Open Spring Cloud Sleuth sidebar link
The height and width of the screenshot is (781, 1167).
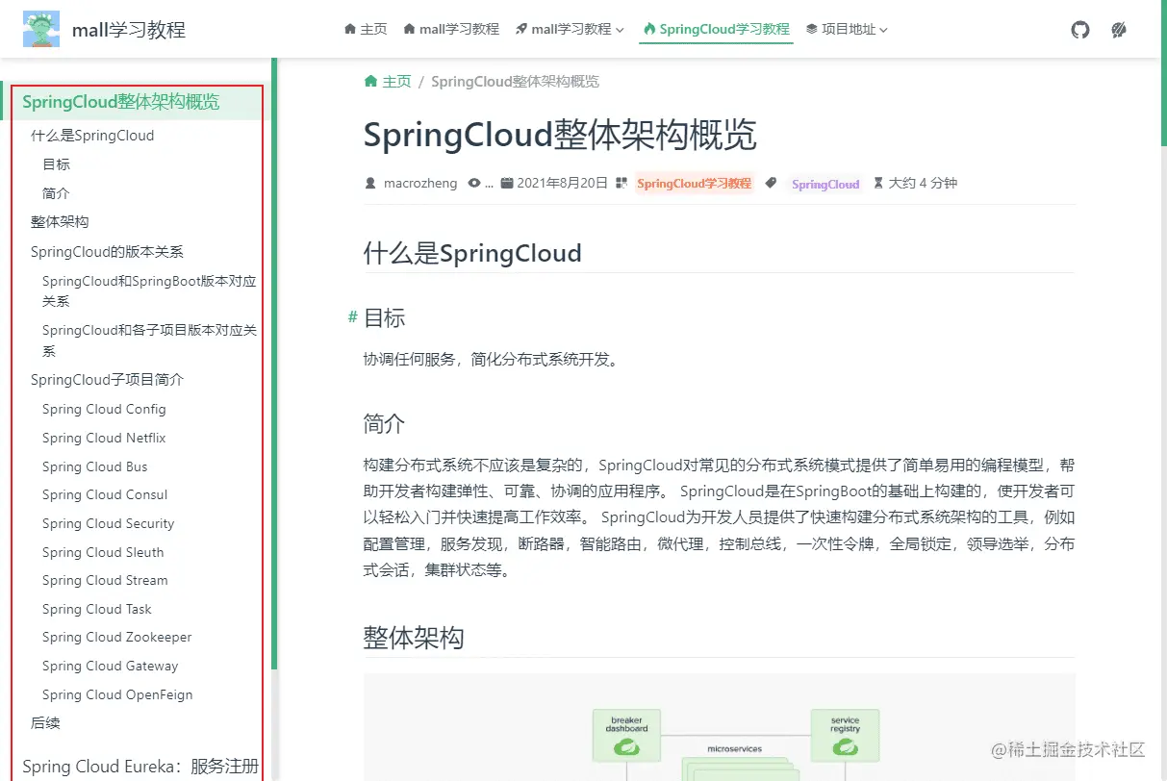[103, 552]
